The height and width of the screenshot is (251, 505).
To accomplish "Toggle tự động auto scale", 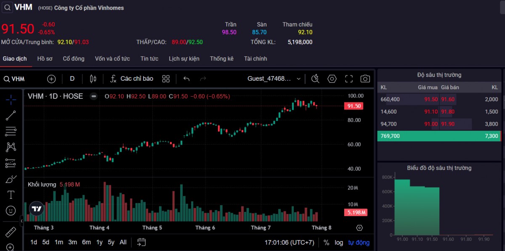I will pos(359,242).
